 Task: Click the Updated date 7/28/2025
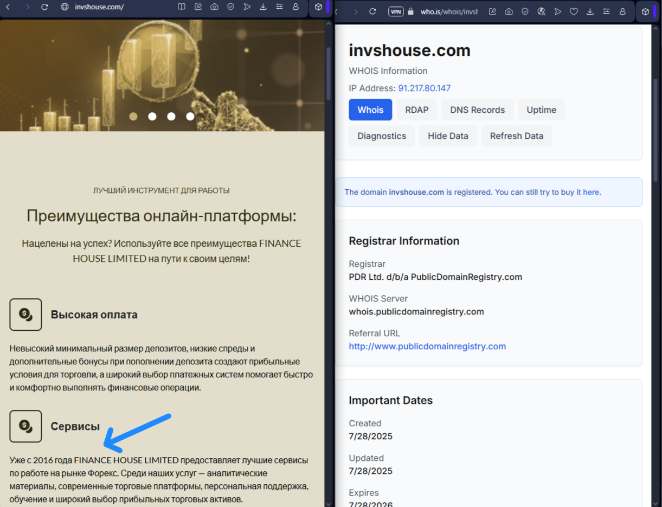pyautogui.click(x=370, y=471)
